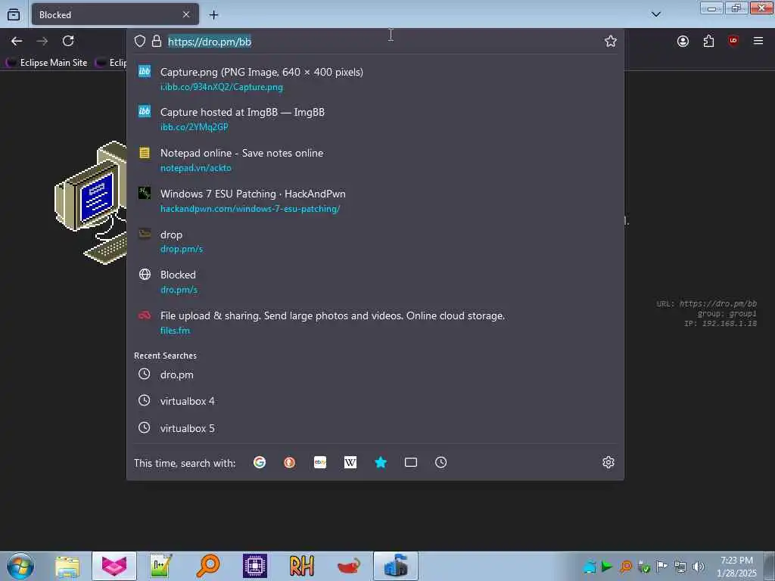Click the tracking protection shield icon
This screenshot has width=775, height=581.
140,42
